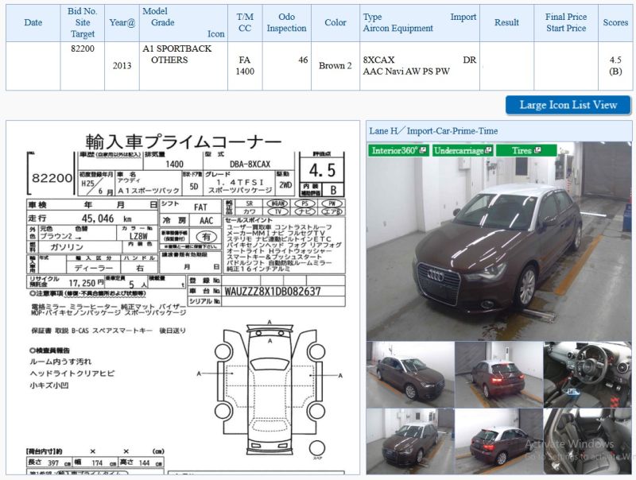The height and width of the screenshot is (480, 636).
Task: Click the Odo Inspection column header
Action: tap(287, 23)
